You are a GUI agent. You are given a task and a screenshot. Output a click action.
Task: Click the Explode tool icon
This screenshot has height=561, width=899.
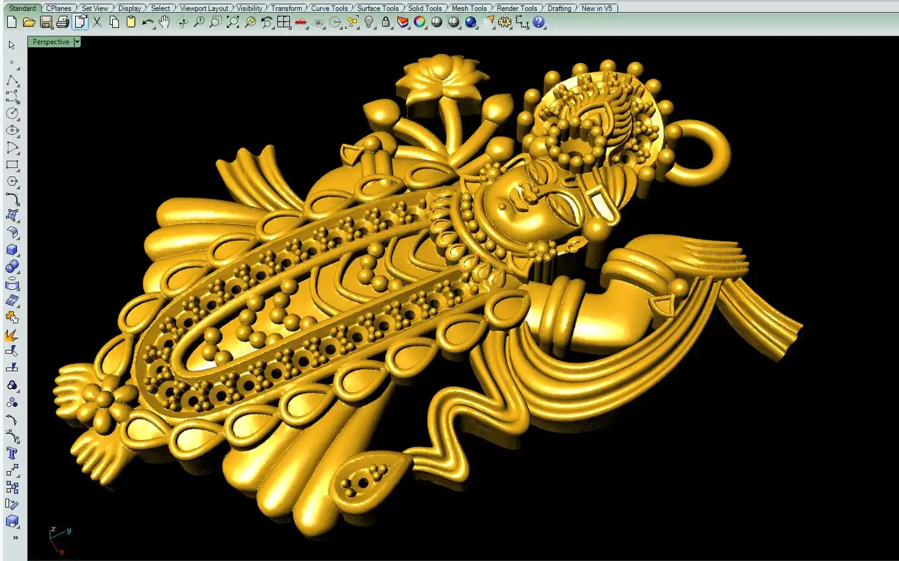pyautogui.click(x=12, y=335)
